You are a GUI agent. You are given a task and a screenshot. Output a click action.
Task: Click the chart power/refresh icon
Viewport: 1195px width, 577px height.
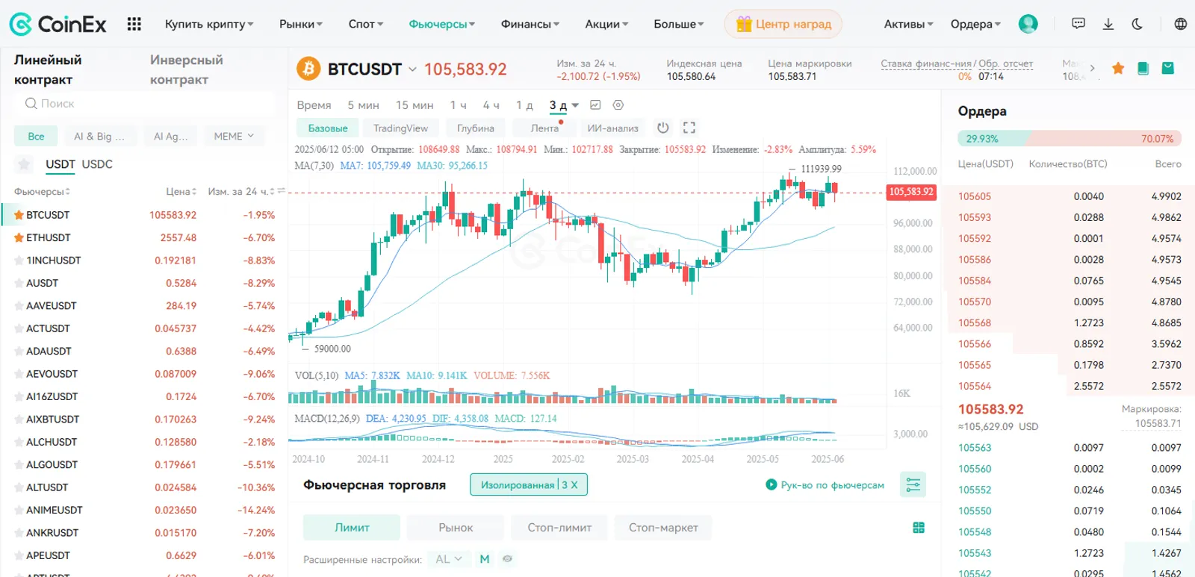click(x=662, y=128)
